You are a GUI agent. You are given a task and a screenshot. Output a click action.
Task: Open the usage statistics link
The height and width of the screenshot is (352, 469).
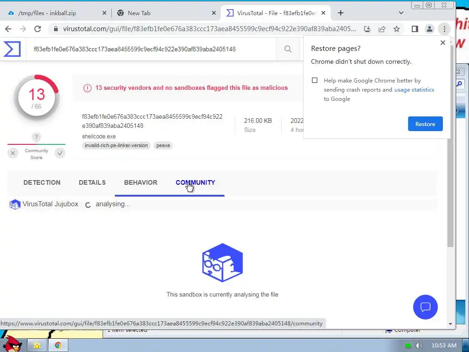tap(414, 90)
